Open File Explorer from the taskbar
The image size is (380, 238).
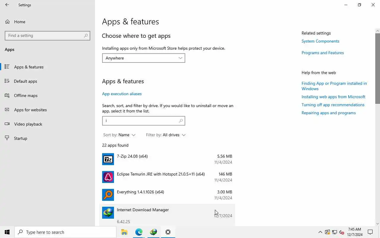[124, 232]
